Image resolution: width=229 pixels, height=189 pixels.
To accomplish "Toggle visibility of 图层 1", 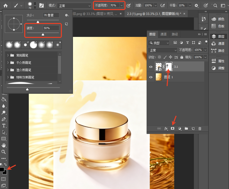I will (x=151, y=77).
